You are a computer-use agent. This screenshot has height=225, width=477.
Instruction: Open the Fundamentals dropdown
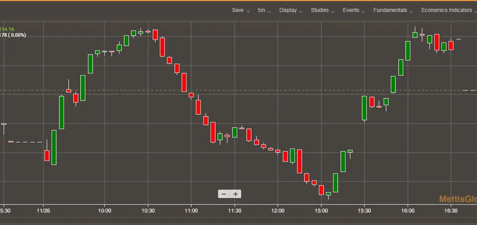point(393,10)
